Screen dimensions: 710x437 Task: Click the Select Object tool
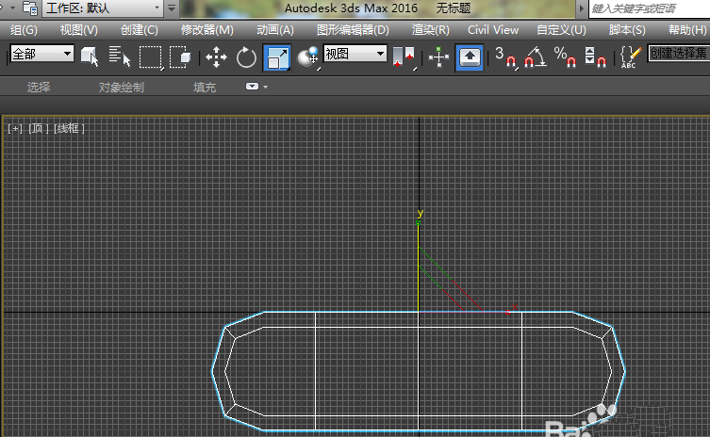pos(91,57)
